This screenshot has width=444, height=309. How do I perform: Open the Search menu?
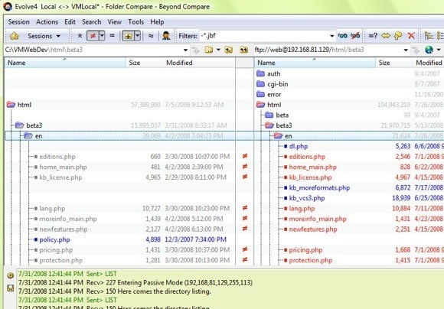91,21
